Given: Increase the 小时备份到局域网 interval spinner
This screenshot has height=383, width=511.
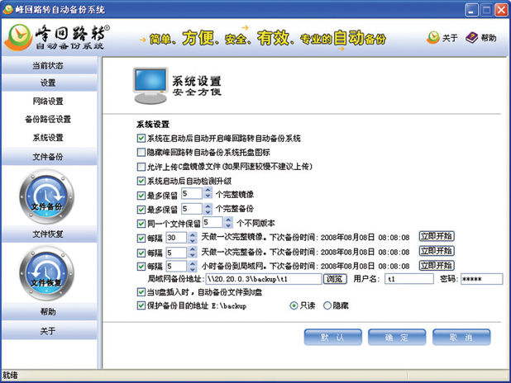Looking at the screenshot, I should 193,263.
